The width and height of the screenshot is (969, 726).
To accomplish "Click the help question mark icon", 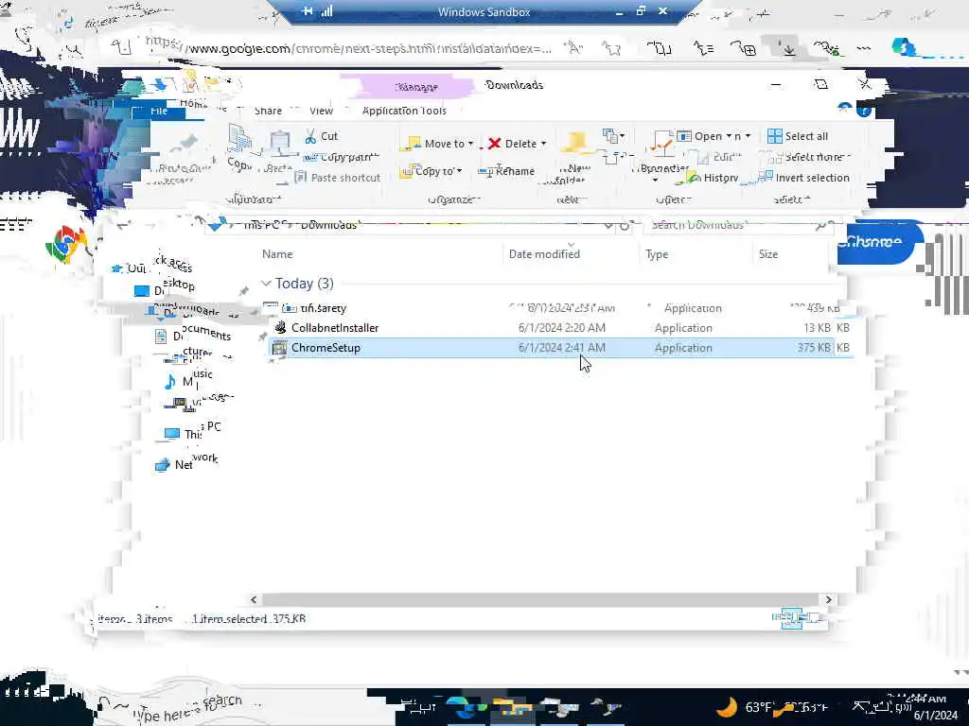I will pyautogui.click(x=864, y=111).
